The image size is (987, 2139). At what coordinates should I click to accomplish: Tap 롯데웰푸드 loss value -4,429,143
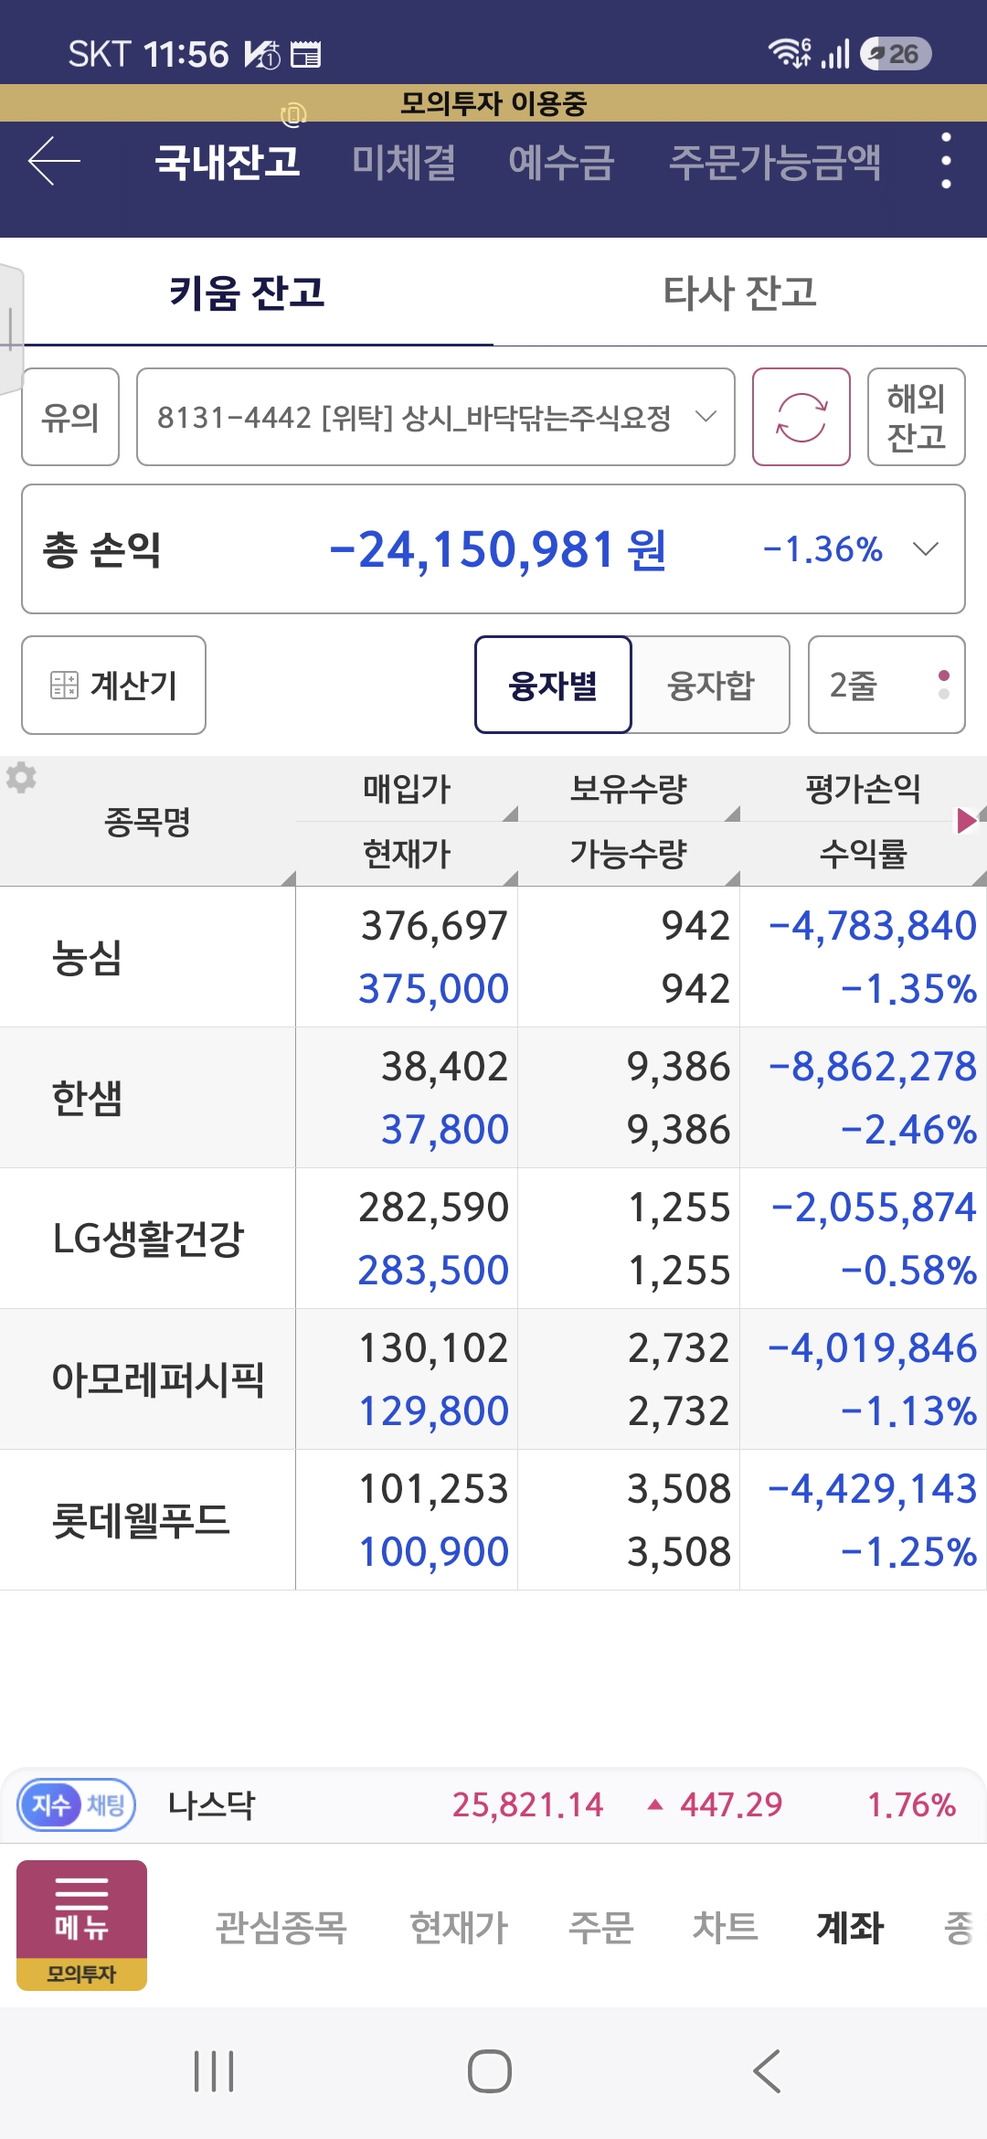click(873, 1489)
